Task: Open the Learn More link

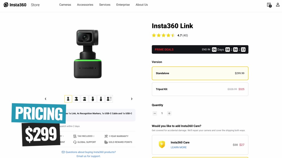Action: pyautogui.click(x=179, y=147)
